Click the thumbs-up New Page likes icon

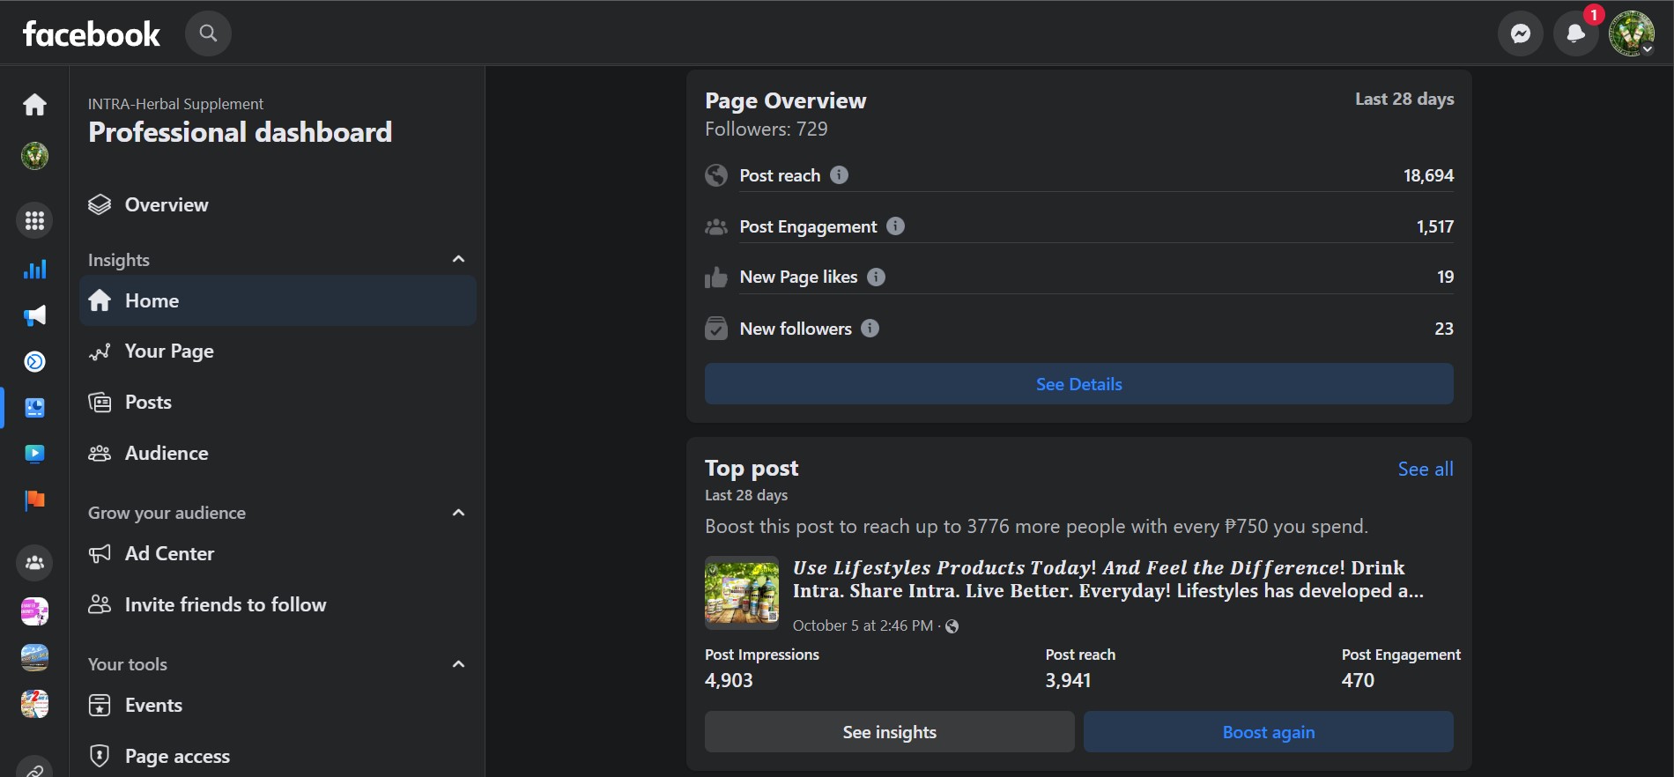pyautogui.click(x=716, y=277)
